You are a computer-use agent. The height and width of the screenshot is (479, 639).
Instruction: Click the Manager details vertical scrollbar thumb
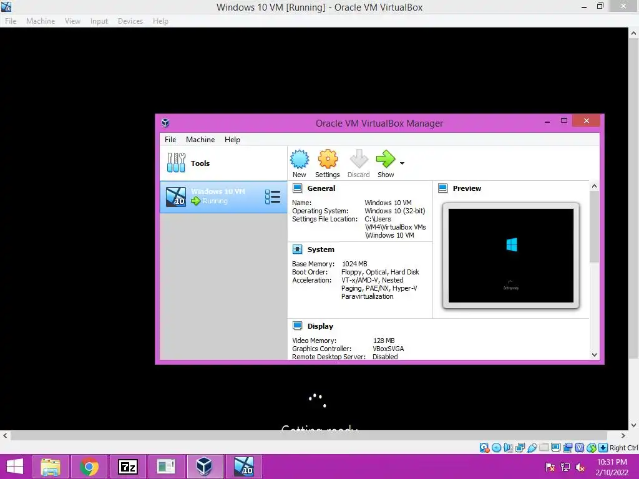tap(594, 226)
